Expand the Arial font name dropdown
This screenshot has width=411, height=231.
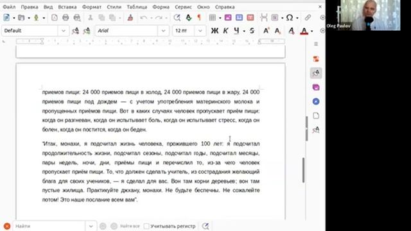click(164, 31)
